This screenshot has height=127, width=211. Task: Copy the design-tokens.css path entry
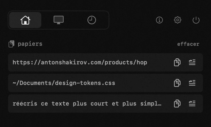click(x=177, y=83)
